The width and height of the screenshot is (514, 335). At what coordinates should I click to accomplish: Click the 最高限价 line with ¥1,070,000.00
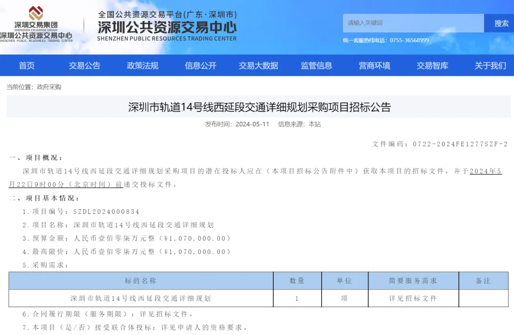click(x=126, y=252)
